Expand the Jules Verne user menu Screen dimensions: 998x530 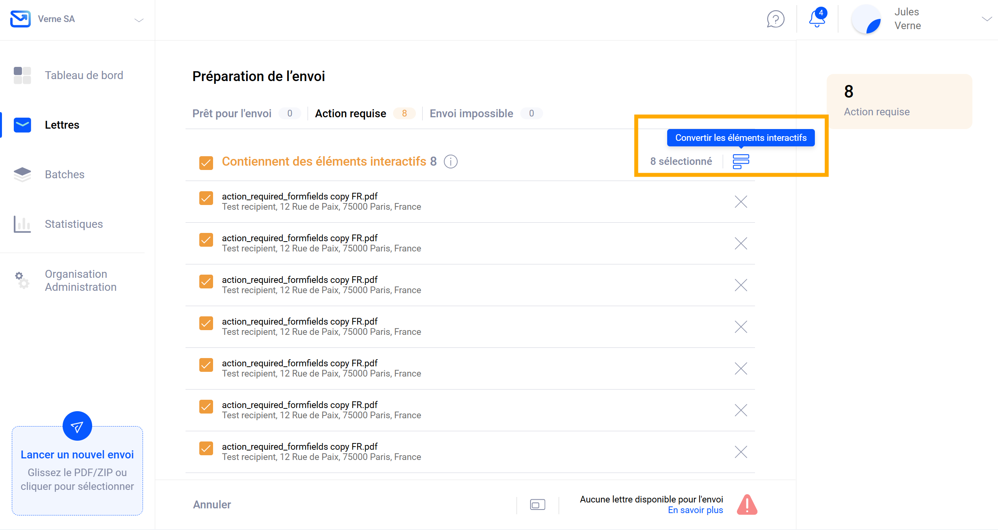click(x=986, y=19)
